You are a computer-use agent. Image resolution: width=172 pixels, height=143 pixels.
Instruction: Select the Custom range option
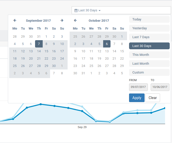point(149,72)
